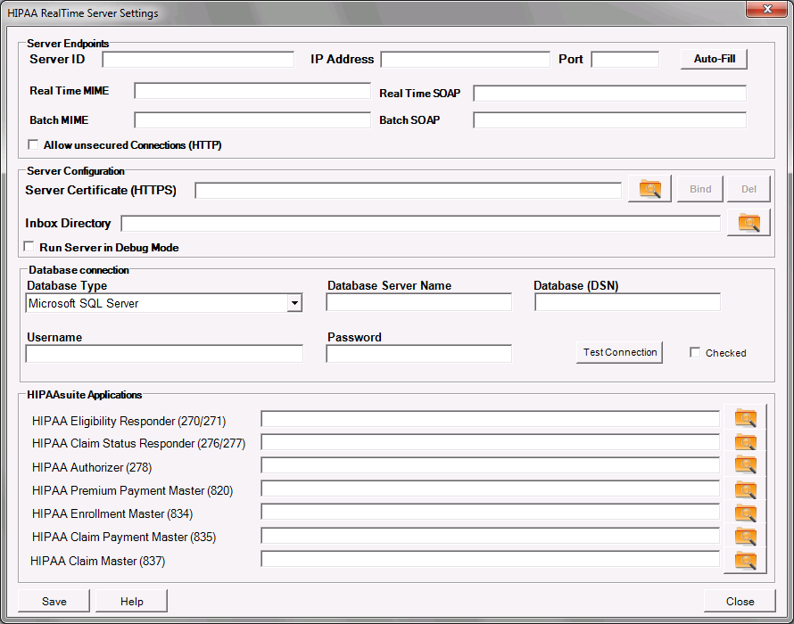Save the server settings
Viewport: 794px width, 624px height.
pyautogui.click(x=54, y=601)
